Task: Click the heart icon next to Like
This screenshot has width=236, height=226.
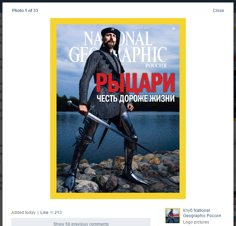Action: (x=52, y=213)
